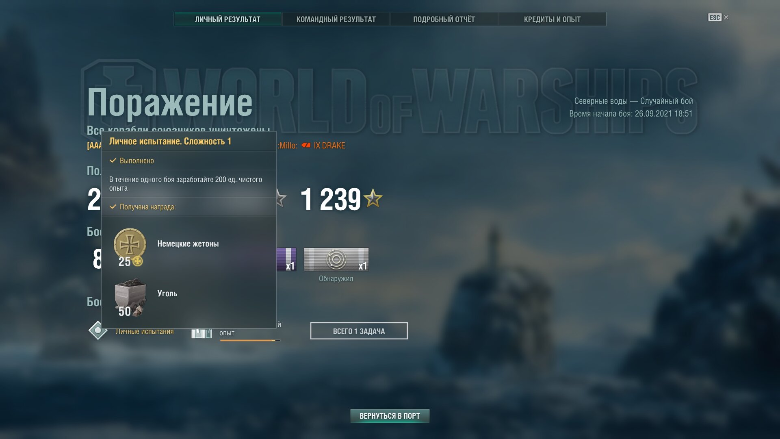Click the red destroyer class icon near DRAKE

[306, 145]
